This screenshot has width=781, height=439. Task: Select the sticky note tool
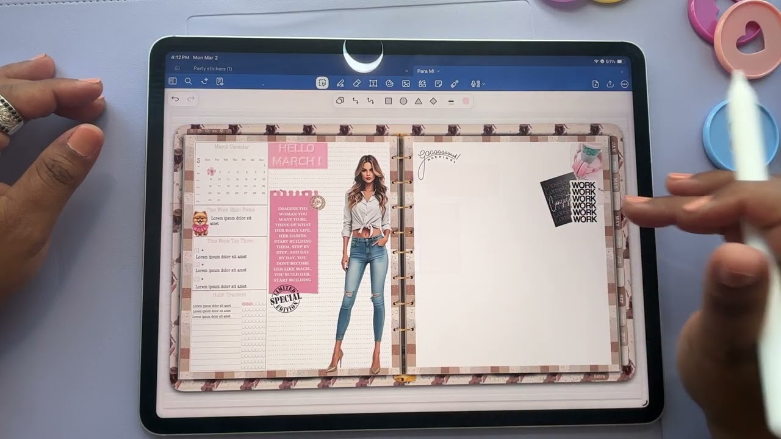438,84
